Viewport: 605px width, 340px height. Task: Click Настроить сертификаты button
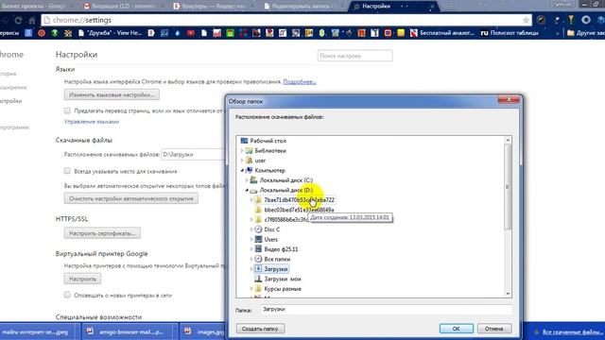coord(102,233)
